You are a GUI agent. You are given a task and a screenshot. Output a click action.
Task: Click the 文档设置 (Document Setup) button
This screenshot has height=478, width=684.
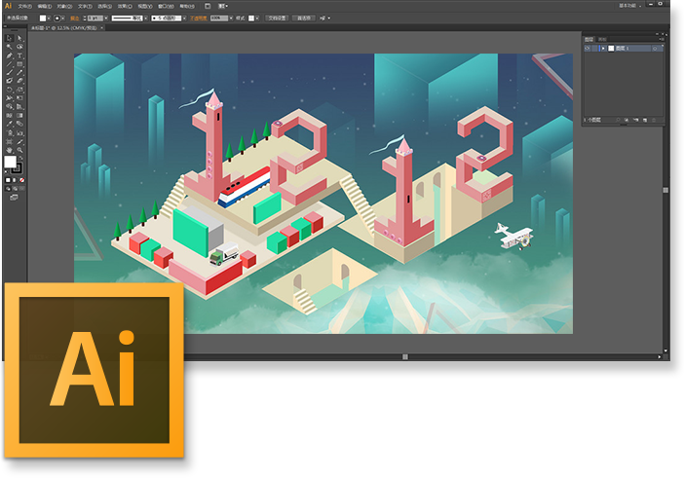tap(277, 18)
